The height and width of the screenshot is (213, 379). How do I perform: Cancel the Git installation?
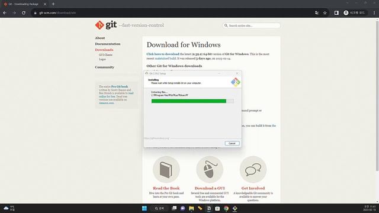(x=232, y=143)
